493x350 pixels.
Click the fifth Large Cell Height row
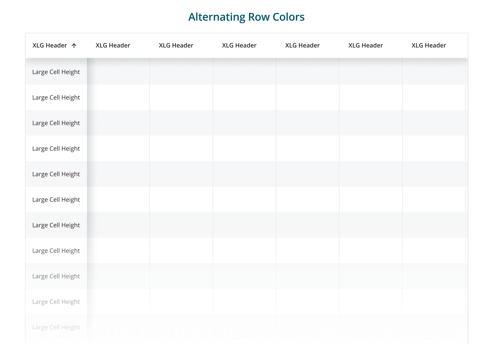tap(56, 174)
